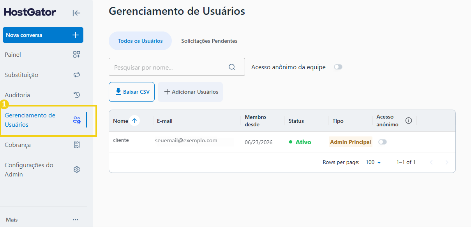471x227 pixels.
Task: Go to the previous page arrow
Action: coord(431,162)
